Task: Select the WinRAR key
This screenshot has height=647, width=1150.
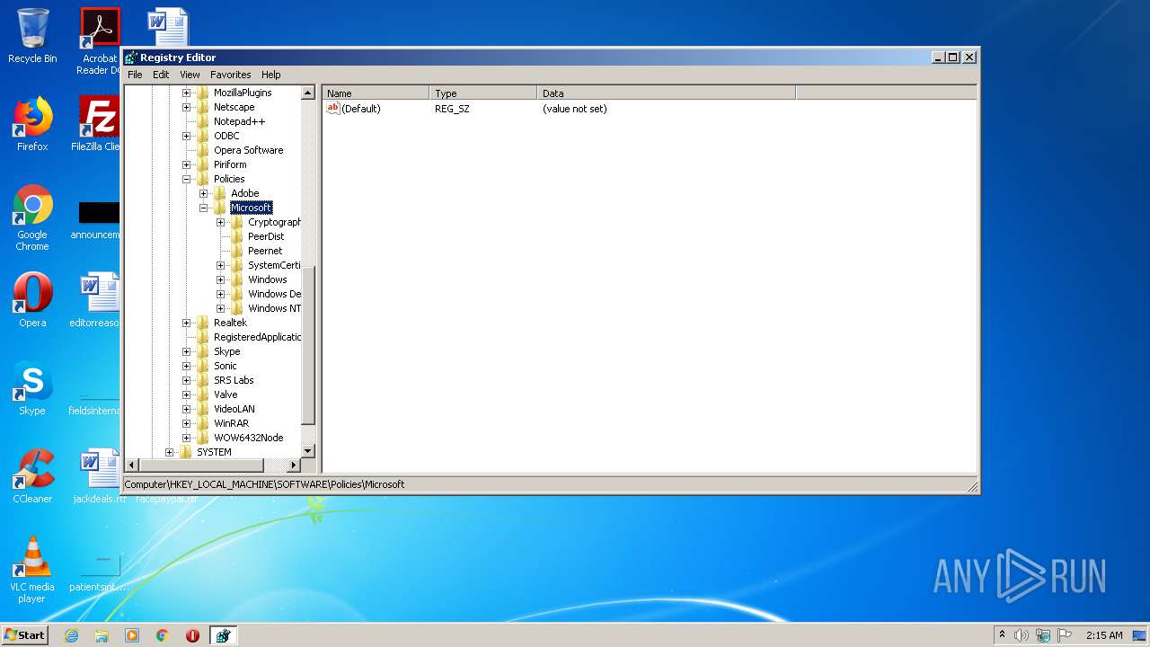Action: coord(231,423)
